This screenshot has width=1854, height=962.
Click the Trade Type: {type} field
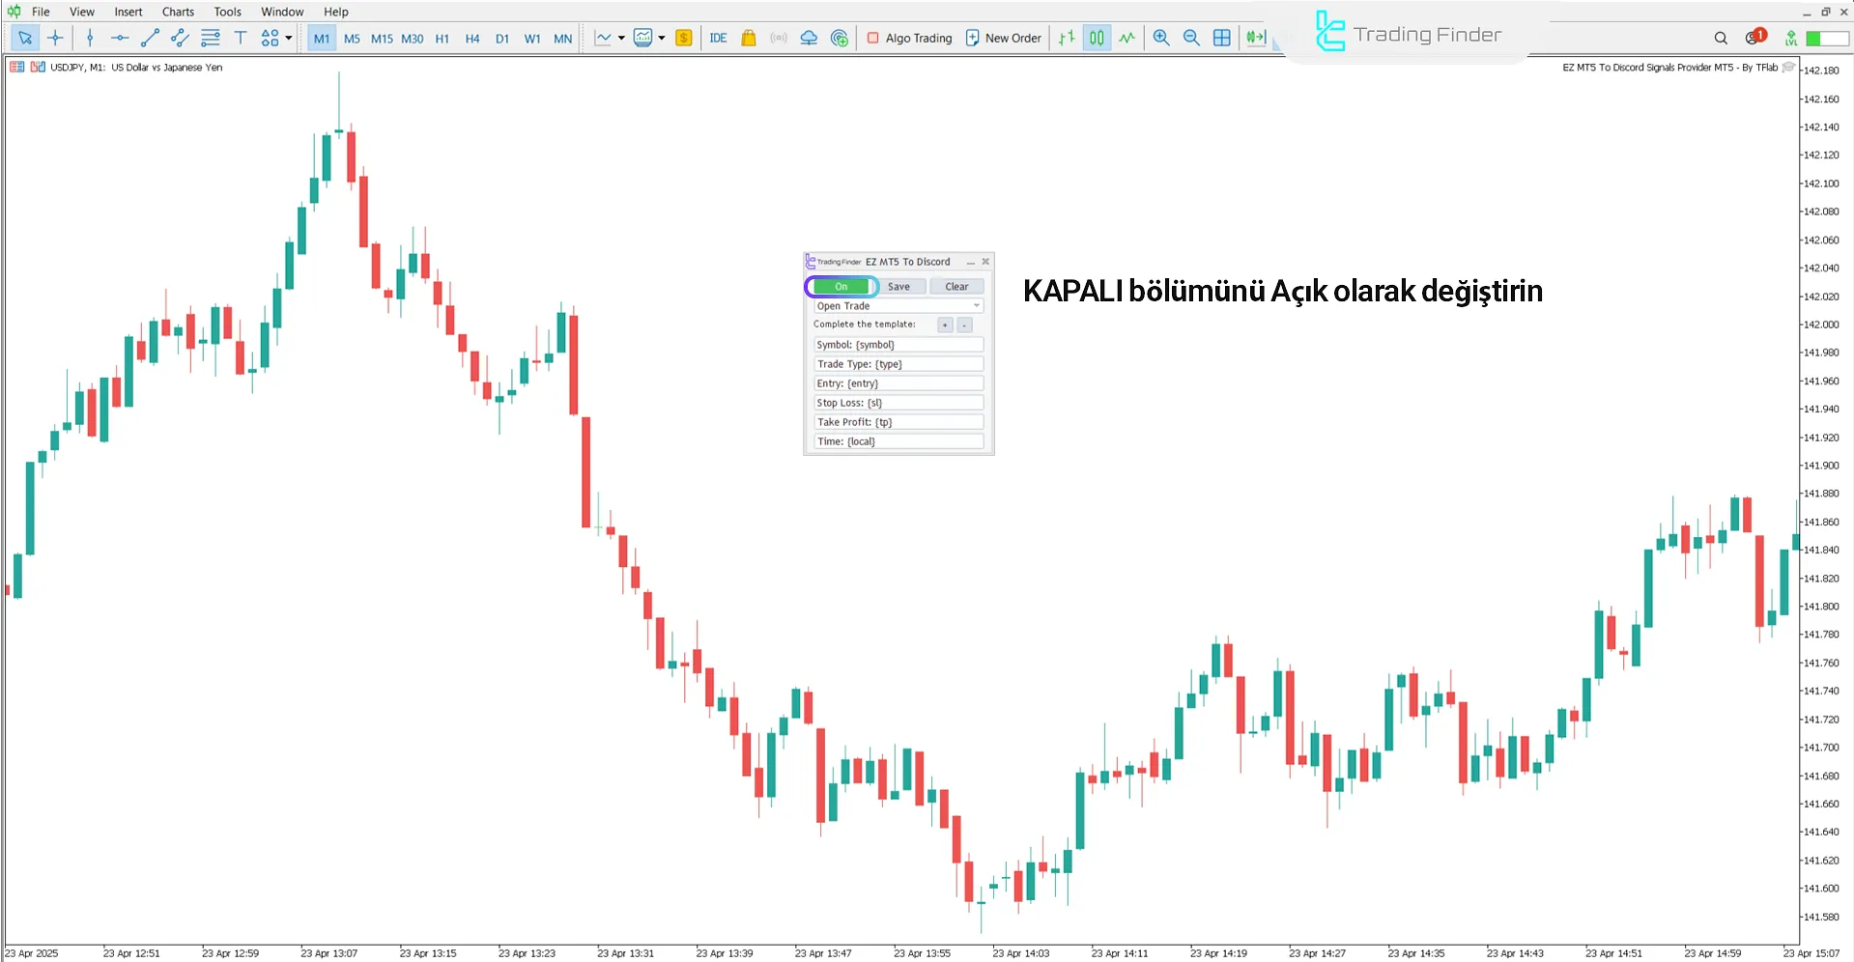[898, 363]
